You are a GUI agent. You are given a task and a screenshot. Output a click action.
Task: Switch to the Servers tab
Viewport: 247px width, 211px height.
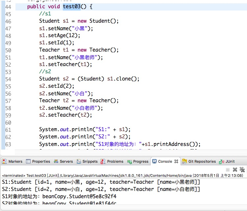(x=66, y=161)
